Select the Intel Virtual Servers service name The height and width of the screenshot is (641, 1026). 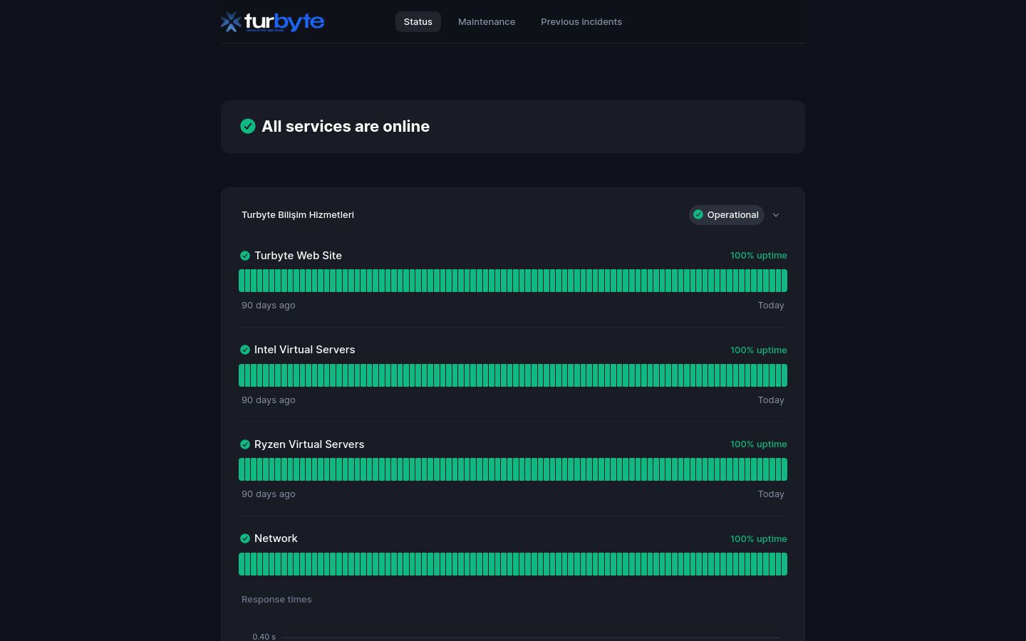tap(304, 350)
